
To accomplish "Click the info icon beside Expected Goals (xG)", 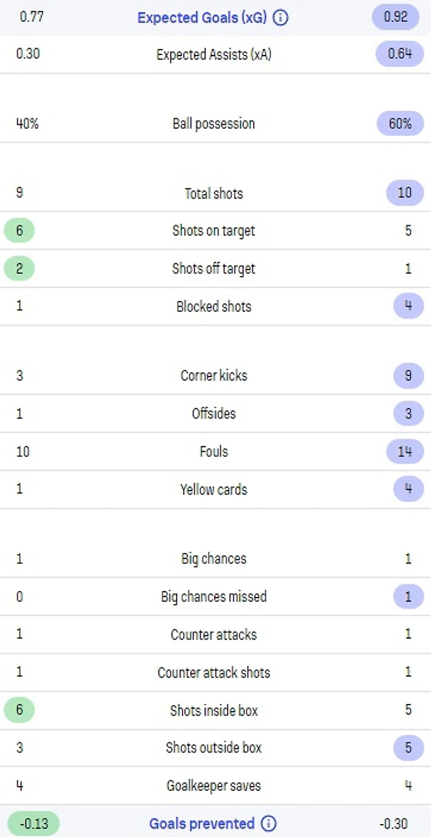I will [x=282, y=18].
